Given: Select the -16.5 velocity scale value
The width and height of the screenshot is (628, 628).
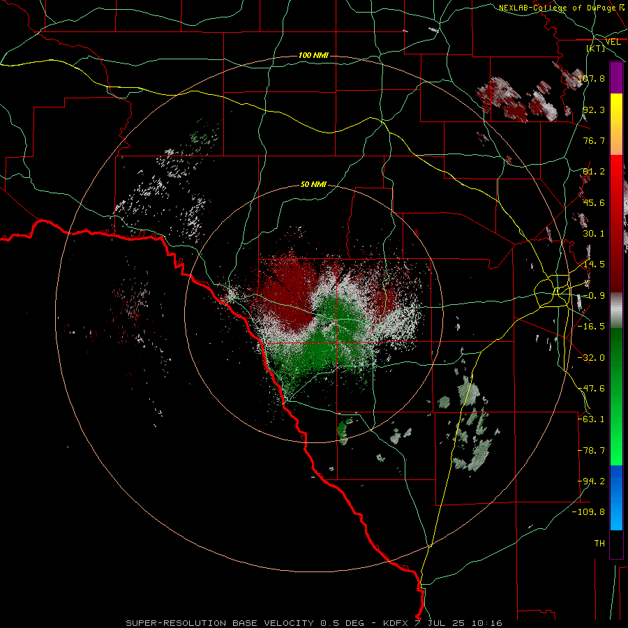Looking at the screenshot, I should point(591,327).
